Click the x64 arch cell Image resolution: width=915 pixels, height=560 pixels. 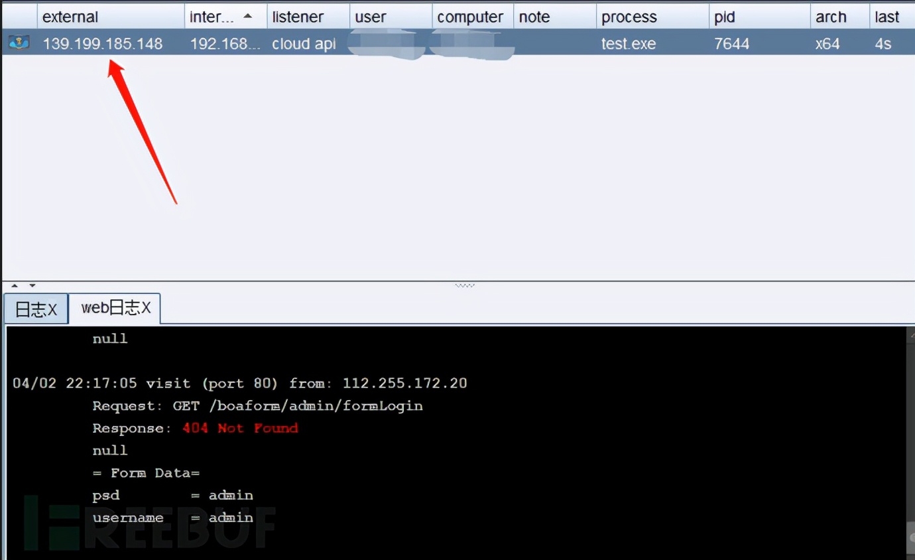(827, 44)
